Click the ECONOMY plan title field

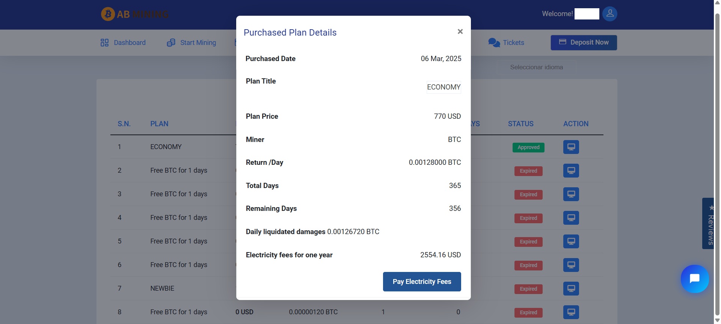[x=443, y=87]
